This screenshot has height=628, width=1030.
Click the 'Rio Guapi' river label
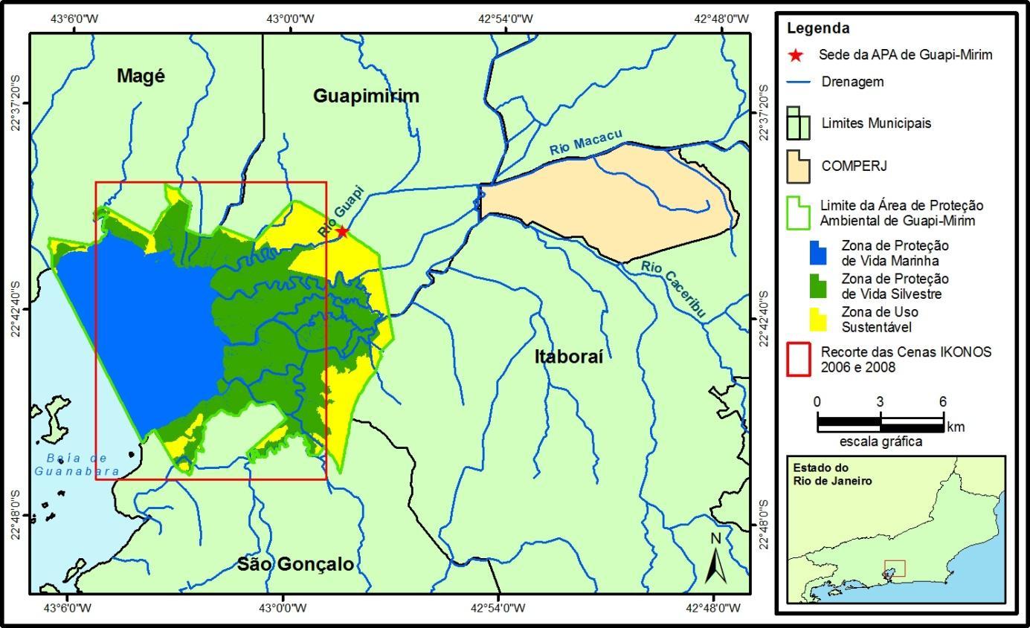341,212
